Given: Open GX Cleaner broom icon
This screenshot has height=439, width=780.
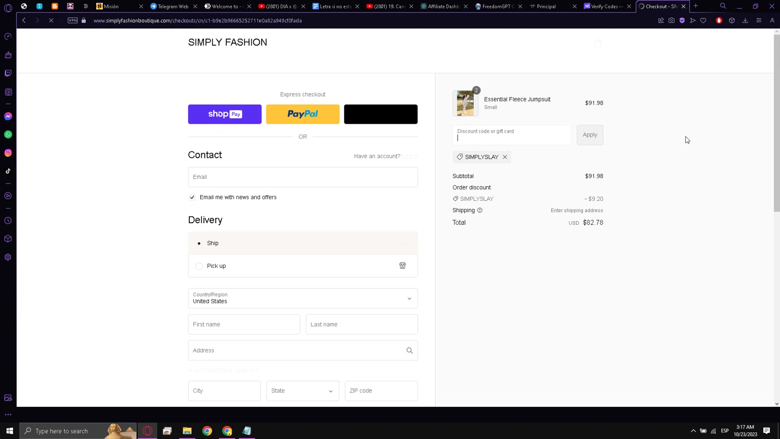Looking at the screenshot, I should (8, 55).
